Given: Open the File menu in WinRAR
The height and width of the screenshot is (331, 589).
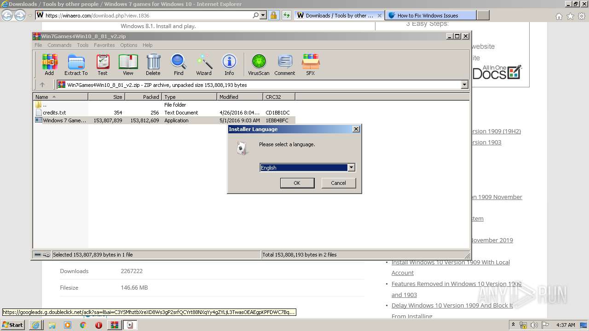Looking at the screenshot, I should (x=38, y=45).
